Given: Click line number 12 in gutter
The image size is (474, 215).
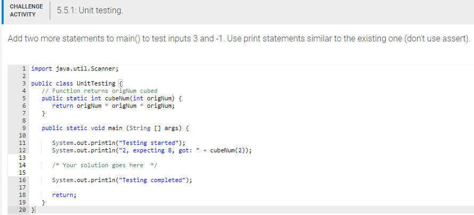Looking at the screenshot, I should click(x=22, y=150).
